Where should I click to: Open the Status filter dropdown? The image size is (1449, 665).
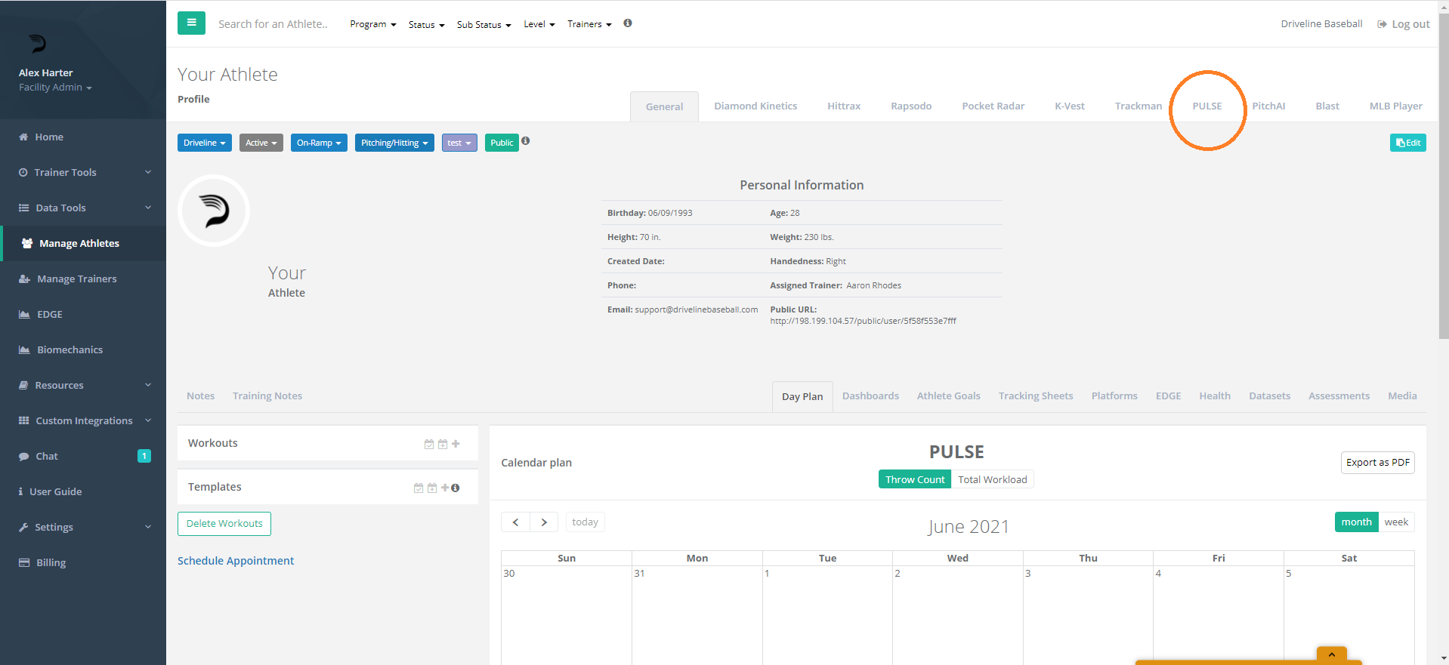point(427,25)
